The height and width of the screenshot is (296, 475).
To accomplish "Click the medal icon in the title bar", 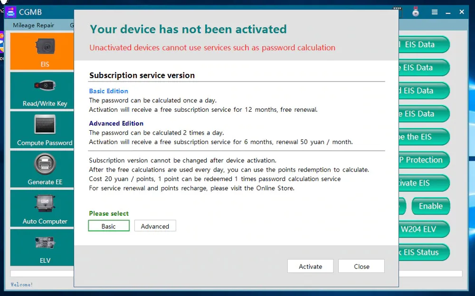I will coord(416,12).
